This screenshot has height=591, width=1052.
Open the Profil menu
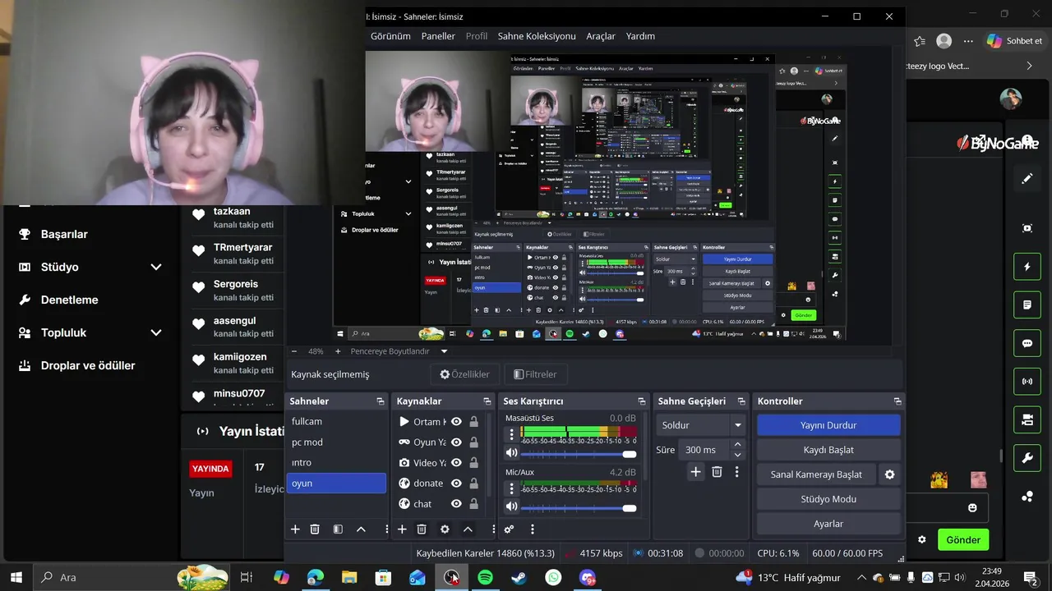pyautogui.click(x=477, y=36)
